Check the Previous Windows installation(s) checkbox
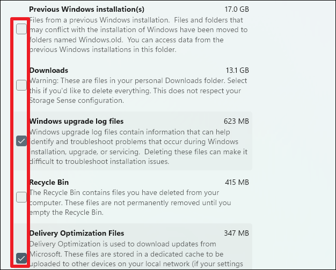This screenshot has height=270, width=336. (21, 29)
